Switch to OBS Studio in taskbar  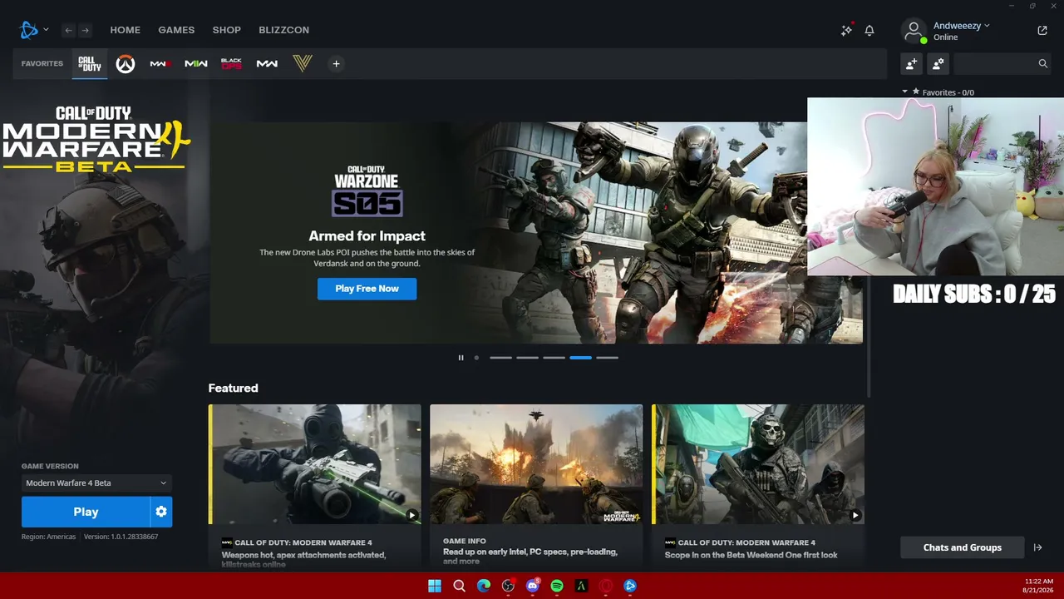[508, 586]
